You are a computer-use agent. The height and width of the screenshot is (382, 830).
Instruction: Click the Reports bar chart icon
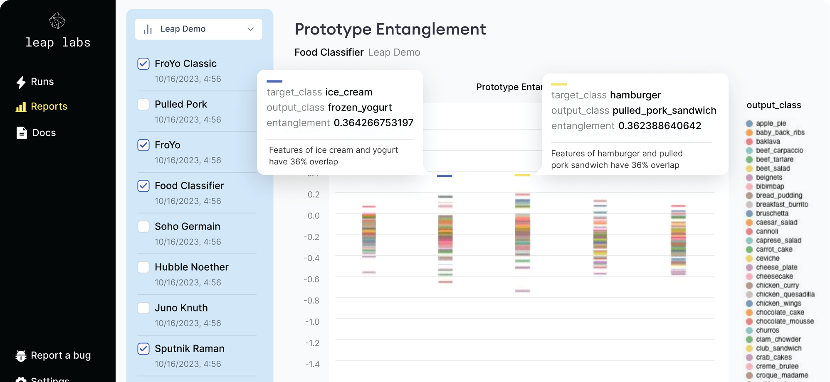click(21, 107)
